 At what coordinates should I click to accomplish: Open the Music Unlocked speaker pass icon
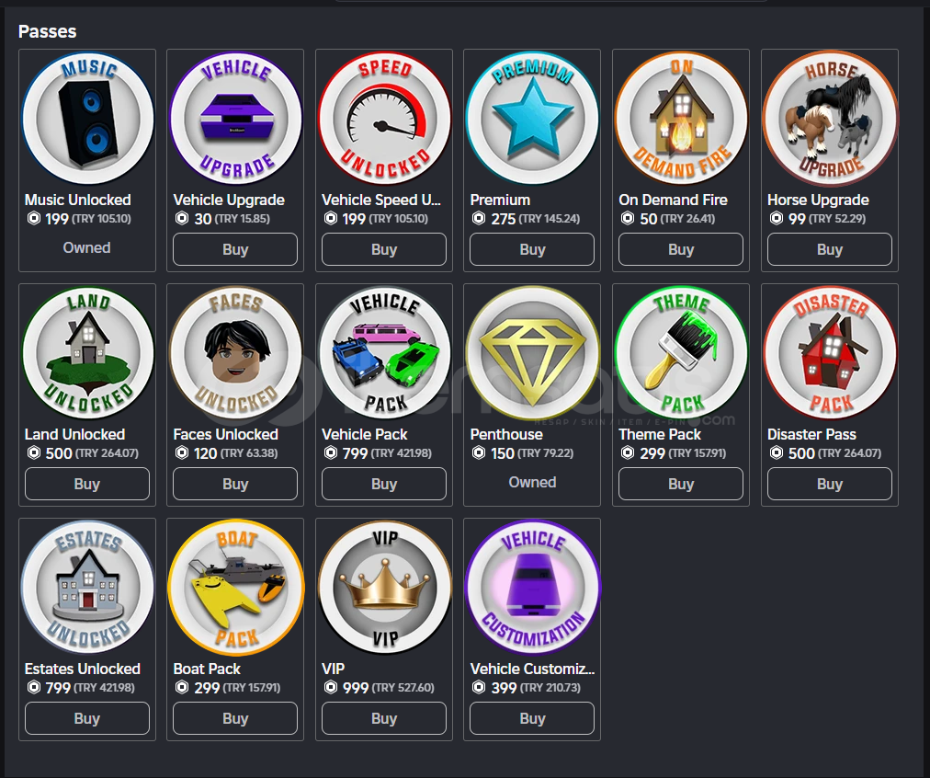pyautogui.click(x=87, y=118)
